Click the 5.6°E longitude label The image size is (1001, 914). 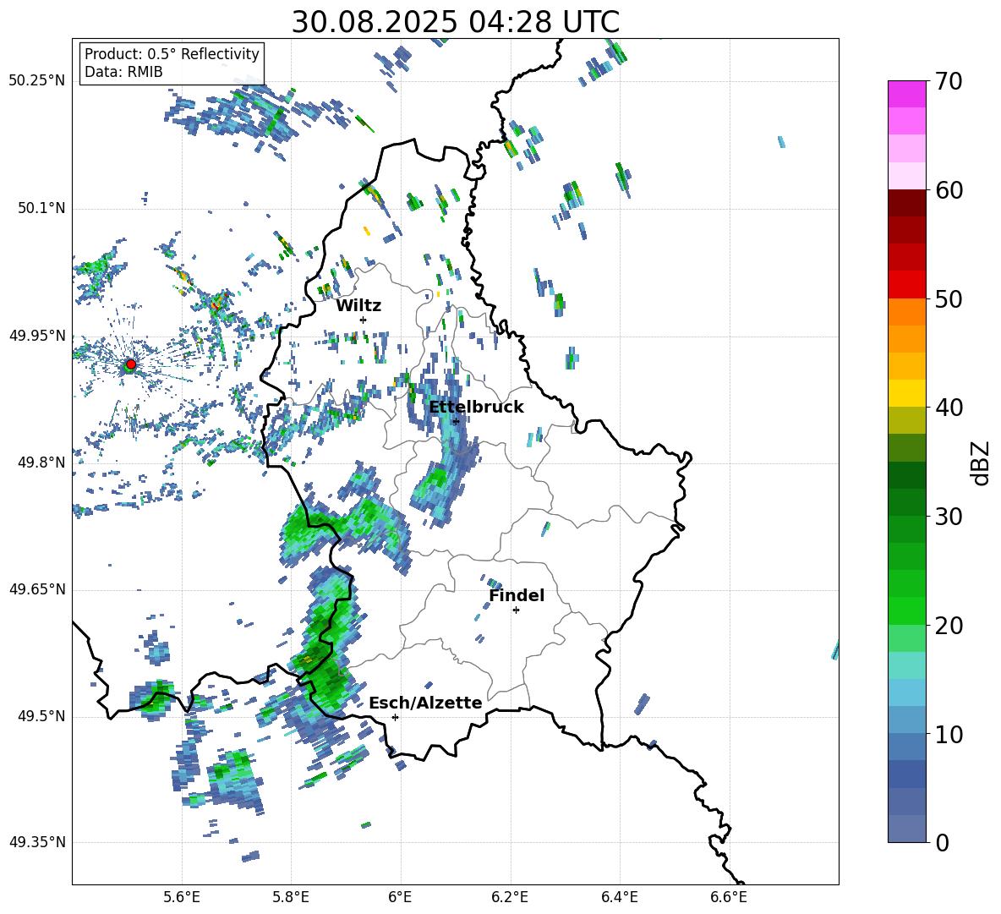pyautogui.click(x=182, y=897)
